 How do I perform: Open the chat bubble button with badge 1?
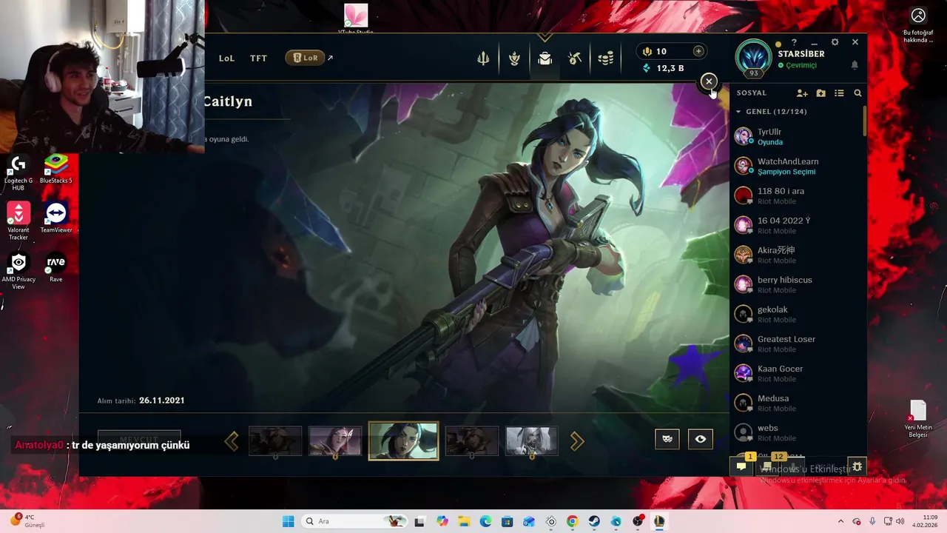coord(741,466)
